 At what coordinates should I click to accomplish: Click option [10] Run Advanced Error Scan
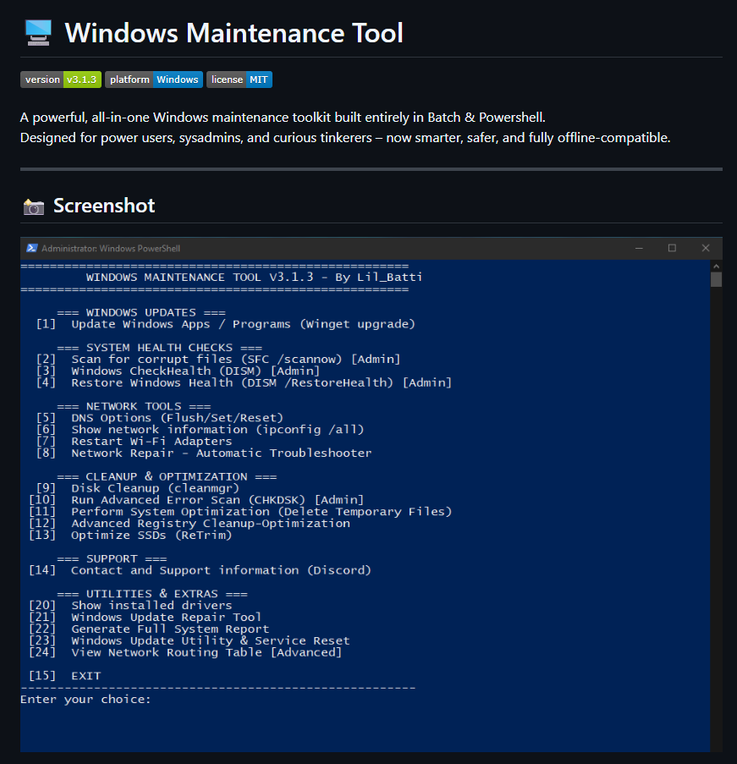coord(196,499)
